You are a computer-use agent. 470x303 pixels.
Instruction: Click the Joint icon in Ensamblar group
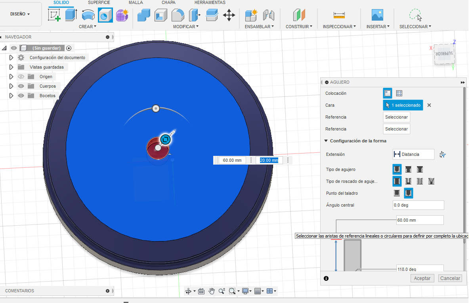[x=269, y=15]
